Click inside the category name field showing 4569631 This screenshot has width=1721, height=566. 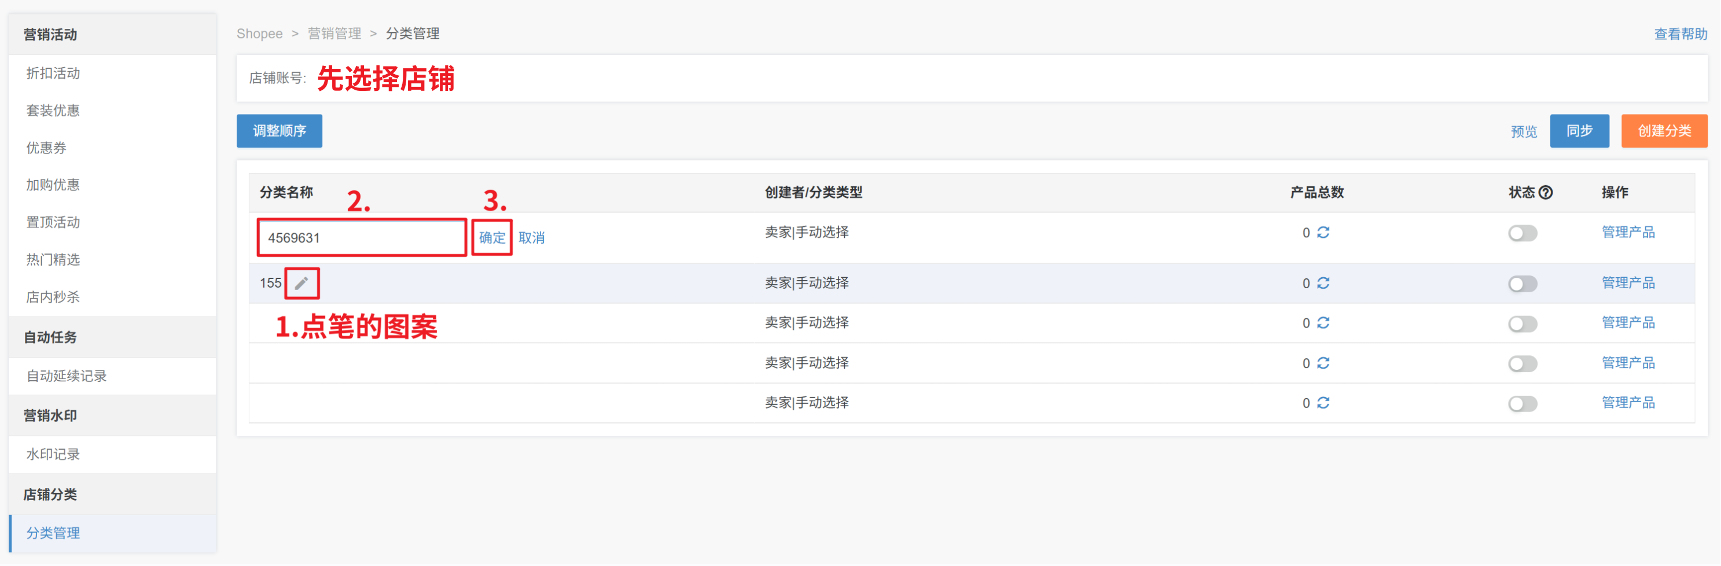pyautogui.click(x=362, y=238)
